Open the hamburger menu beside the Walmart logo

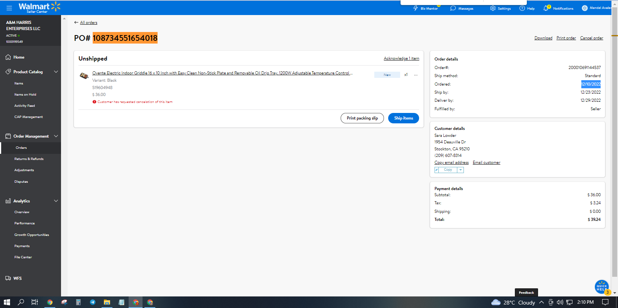click(x=9, y=8)
